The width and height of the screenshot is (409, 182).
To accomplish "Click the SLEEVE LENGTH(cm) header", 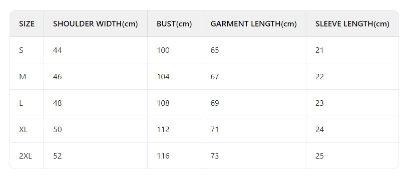I will pos(352,24).
